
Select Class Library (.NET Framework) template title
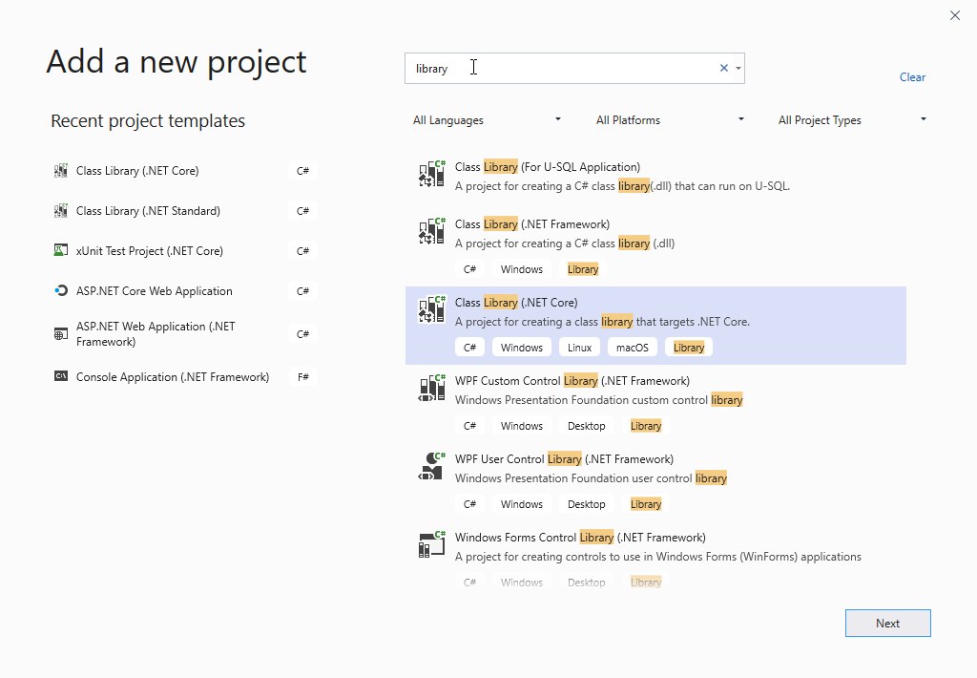pos(532,223)
